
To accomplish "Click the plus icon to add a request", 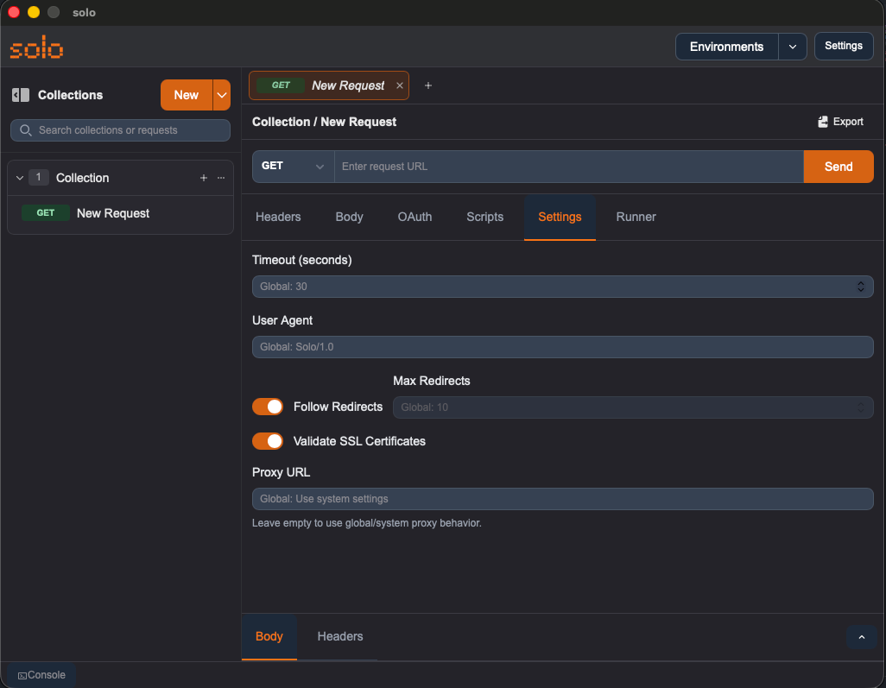I will [204, 178].
